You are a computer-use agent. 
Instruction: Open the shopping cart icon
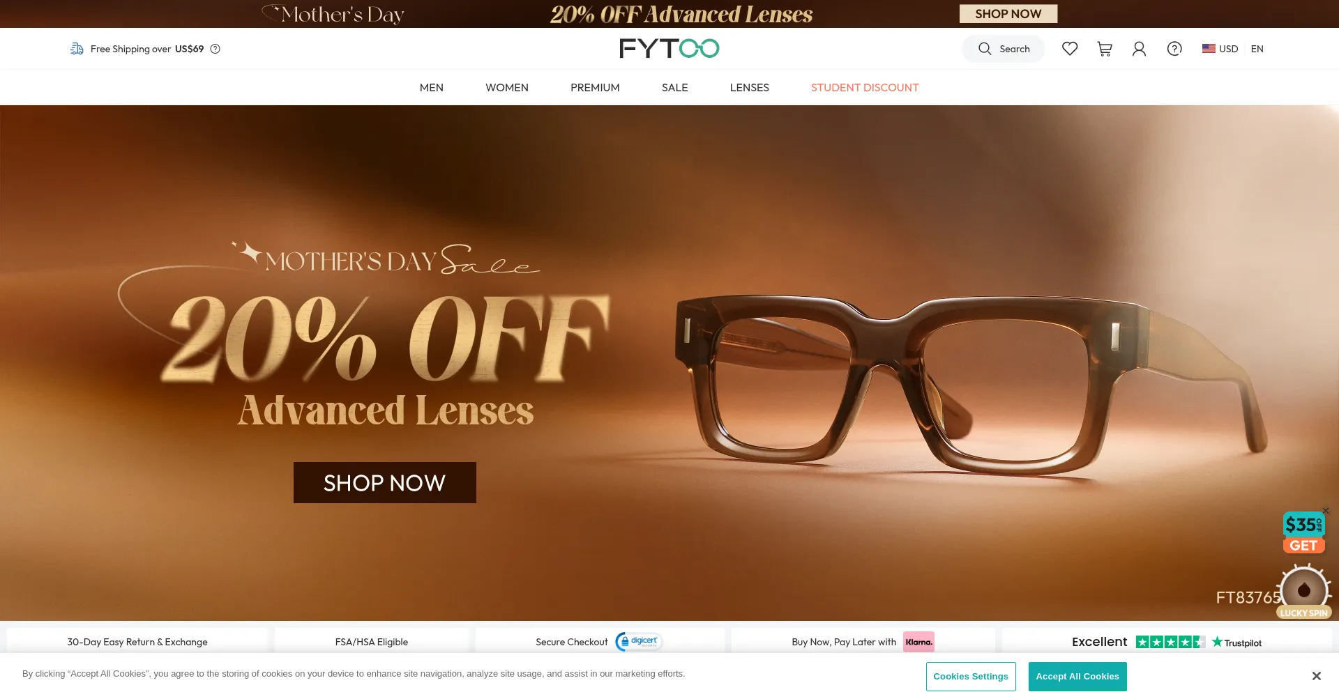(x=1105, y=49)
